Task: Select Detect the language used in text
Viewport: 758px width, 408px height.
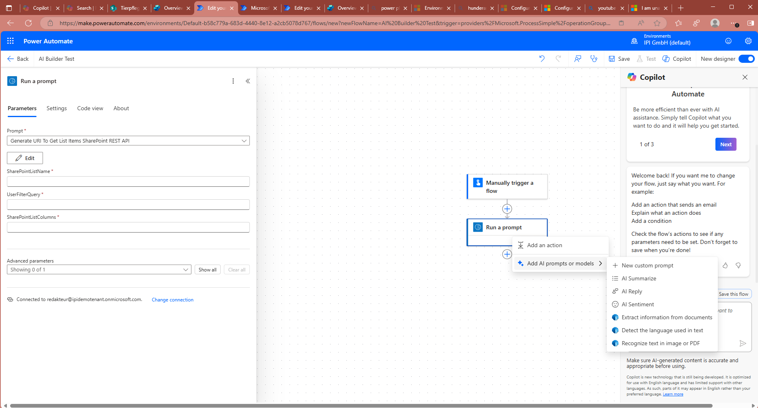Action: tap(662, 330)
